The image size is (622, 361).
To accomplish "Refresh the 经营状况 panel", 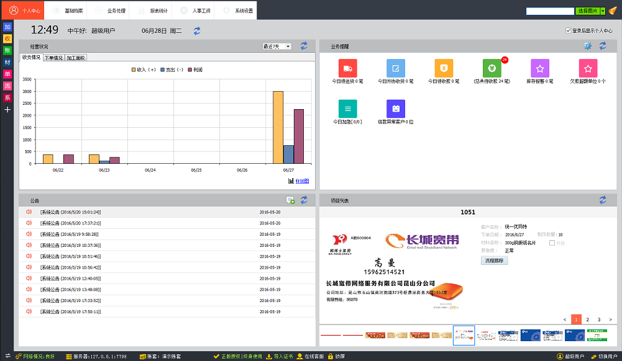I will coord(304,46).
